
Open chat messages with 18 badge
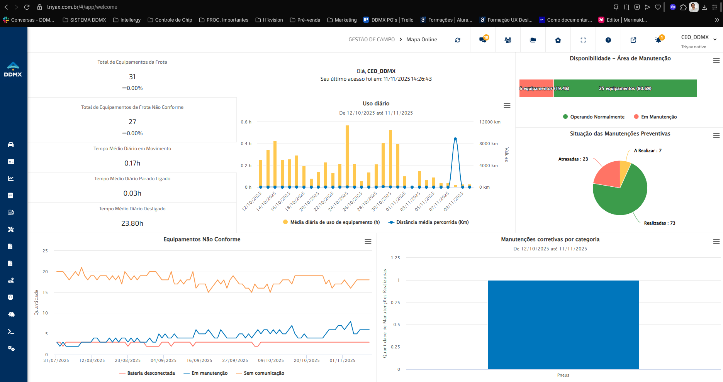pos(483,39)
